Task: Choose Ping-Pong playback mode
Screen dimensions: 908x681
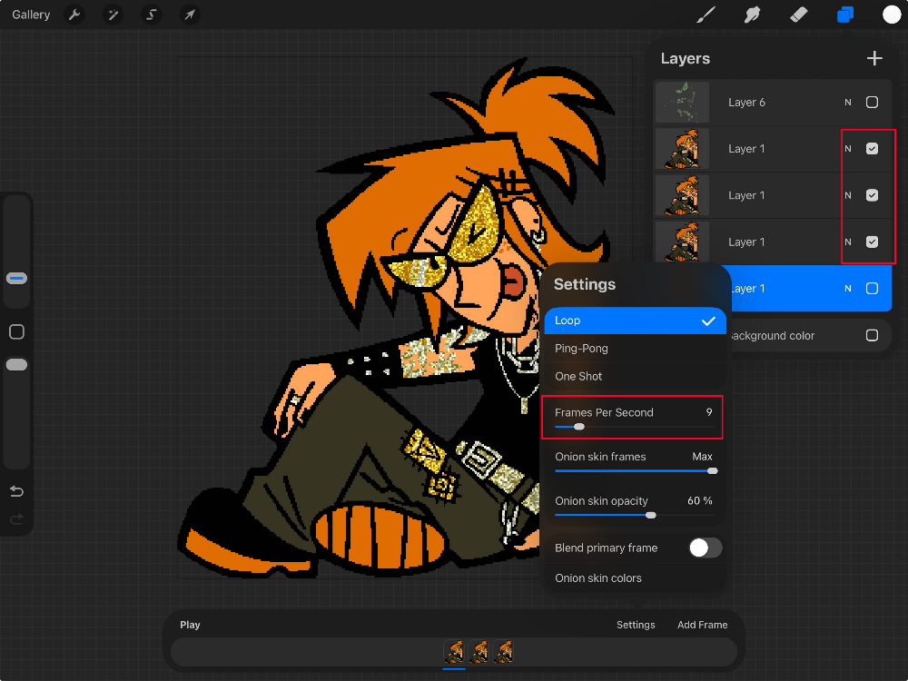Action: (581, 349)
